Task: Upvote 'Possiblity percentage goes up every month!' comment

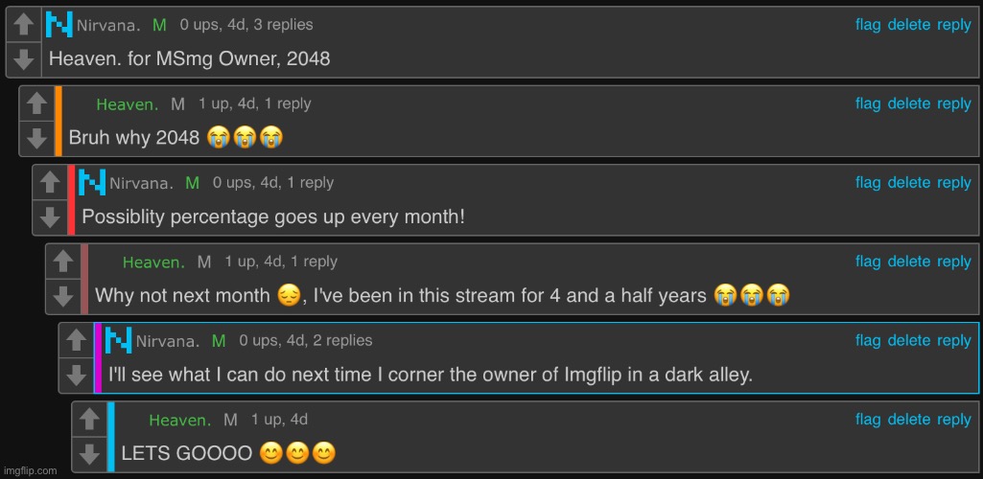Action: pyautogui.click(x=50, y=182)
